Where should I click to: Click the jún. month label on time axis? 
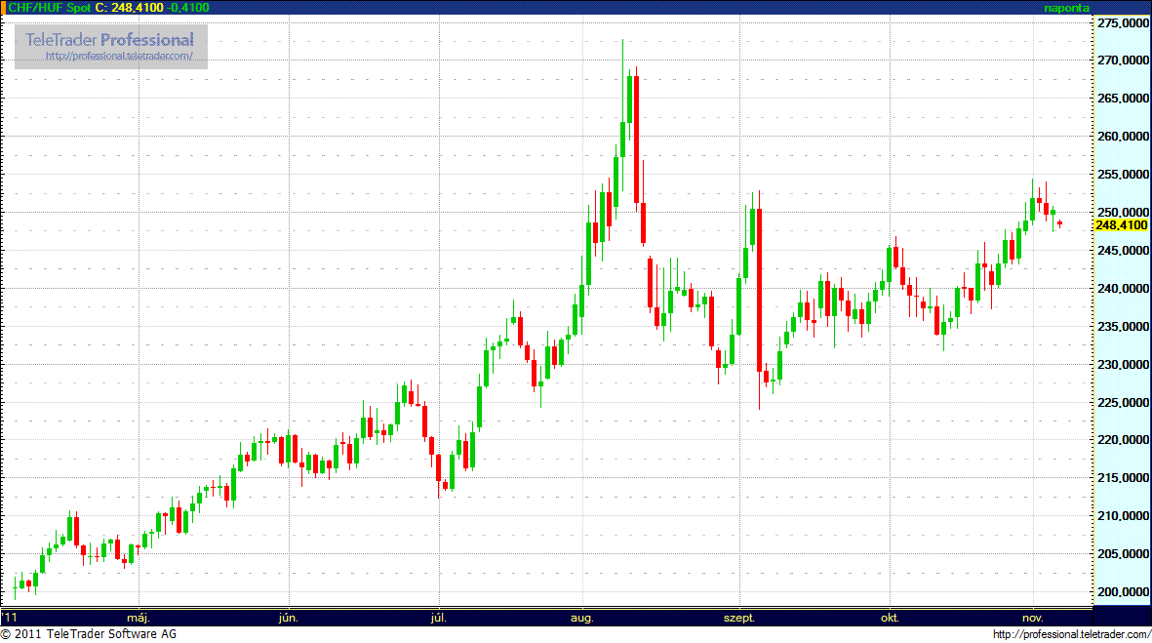pos(288,618)
